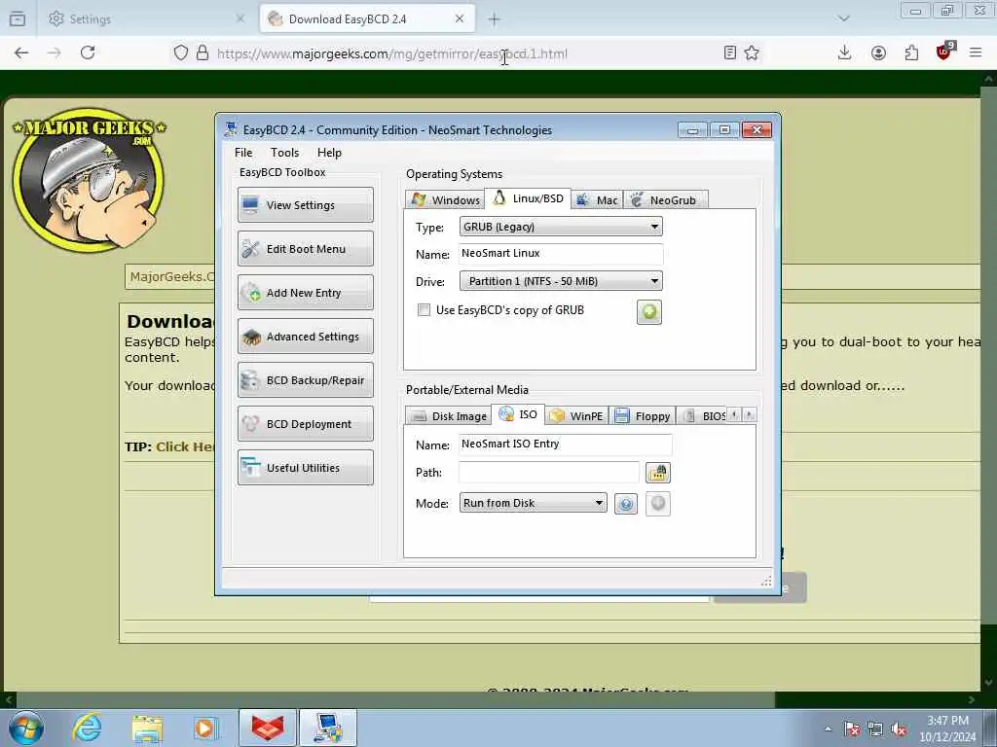Click the empty ISO Path field
The height and width of the screenshot is (747, 997).
549,472
